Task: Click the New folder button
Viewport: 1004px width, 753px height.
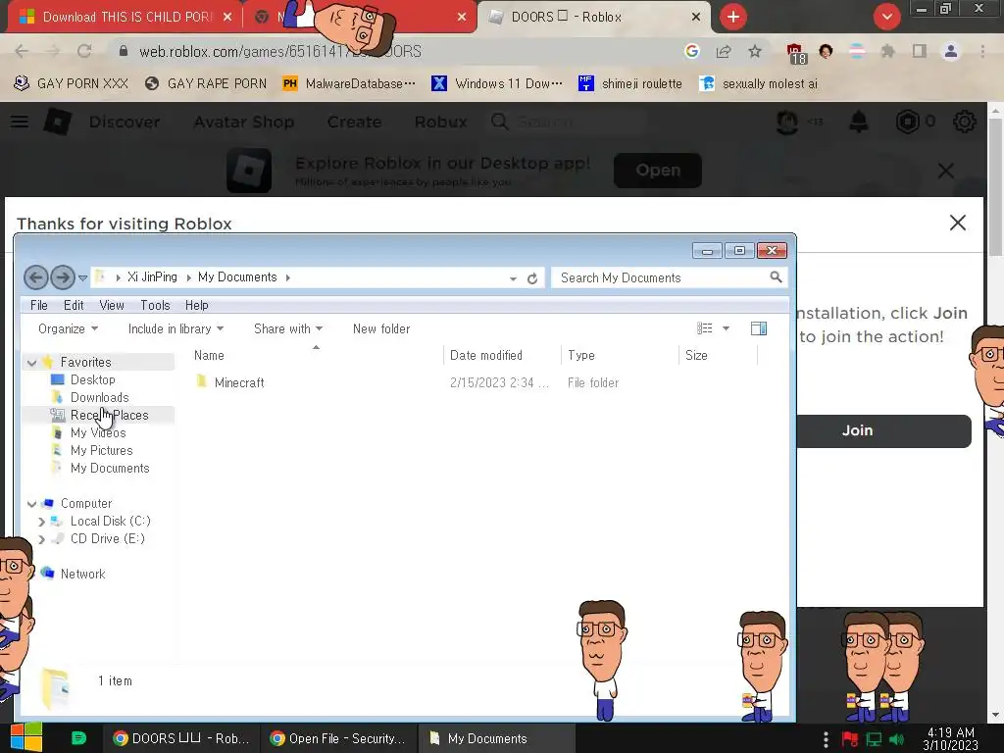Action: [381, 328]
